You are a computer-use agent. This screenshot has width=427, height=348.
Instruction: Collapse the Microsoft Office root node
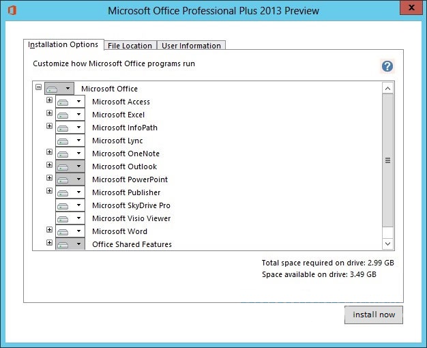click(x=38, y=87)
